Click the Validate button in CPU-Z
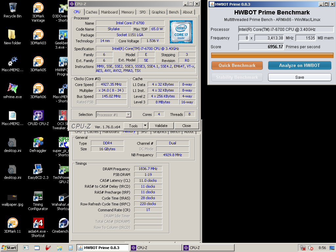 tap(161, 126)
